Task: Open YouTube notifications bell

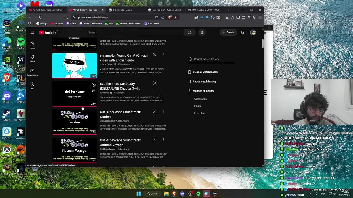Action: click(242, 32)
